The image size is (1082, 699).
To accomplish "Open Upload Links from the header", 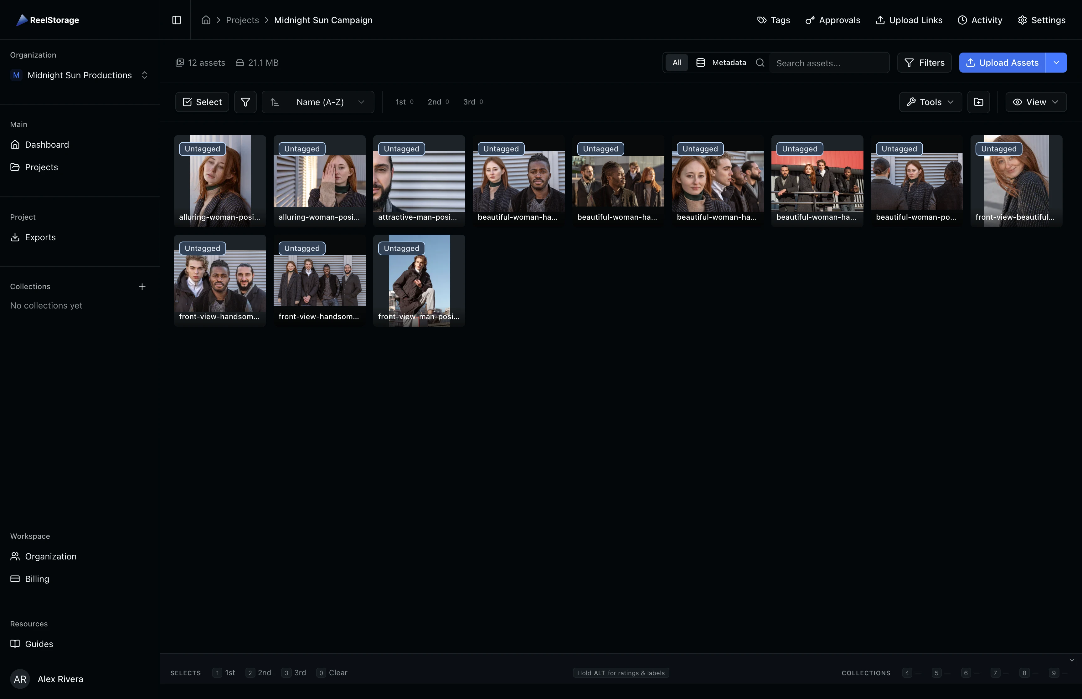I will 909,20.
